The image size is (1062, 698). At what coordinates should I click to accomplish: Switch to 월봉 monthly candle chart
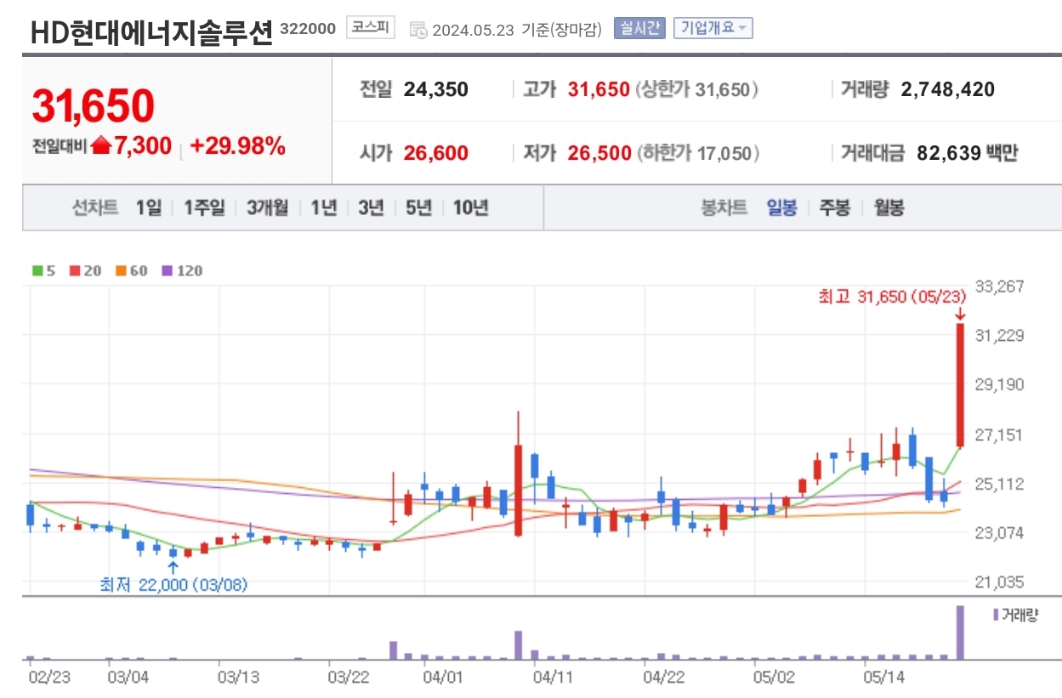(889, 208)
